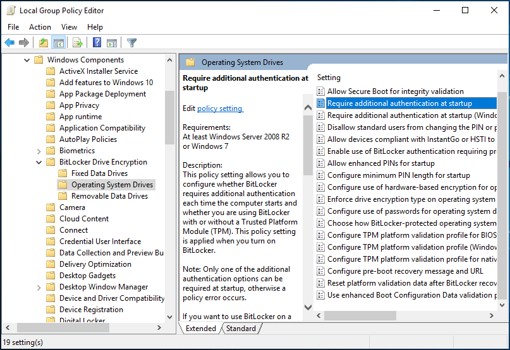Expand the Biometrics folder node
This screenshot has height=350, width=510.
39,151
